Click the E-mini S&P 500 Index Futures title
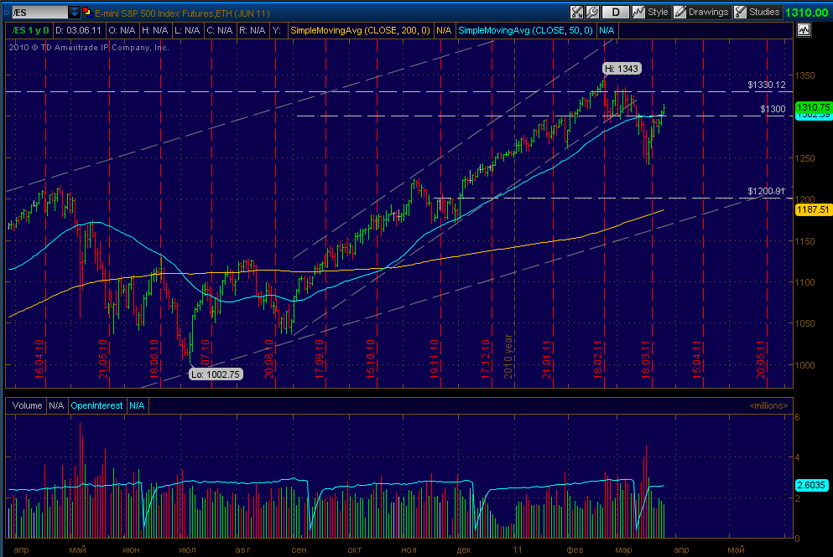Image resolution: width=833 pixels, height=557 pixels. 182,13
